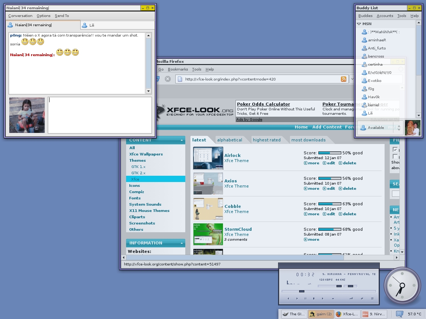Open Firefox Bookmarks menu

tap(177, 69)
